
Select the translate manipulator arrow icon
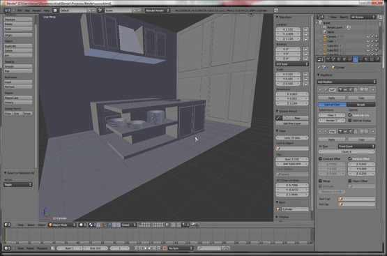pyautogui.click(x=109, y=225)
